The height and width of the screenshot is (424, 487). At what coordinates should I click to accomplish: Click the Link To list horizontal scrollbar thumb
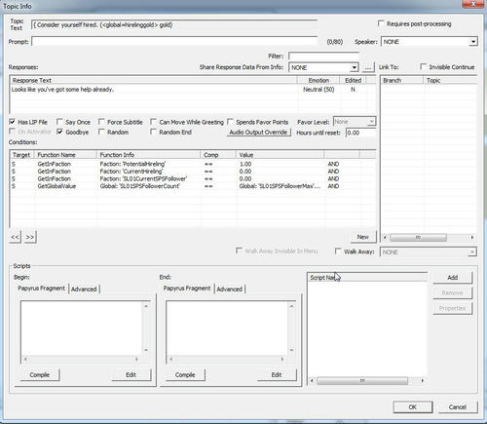coord(418,238)
